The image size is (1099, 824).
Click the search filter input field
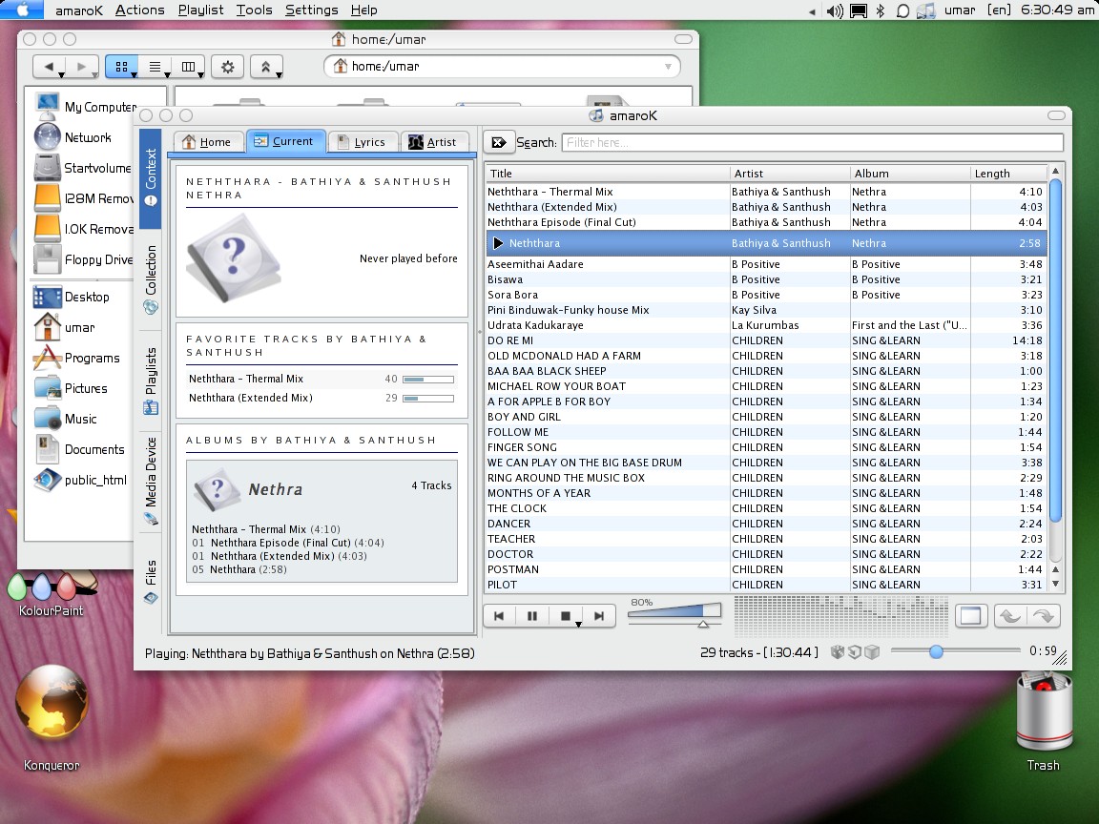click(x=813, y=142)
